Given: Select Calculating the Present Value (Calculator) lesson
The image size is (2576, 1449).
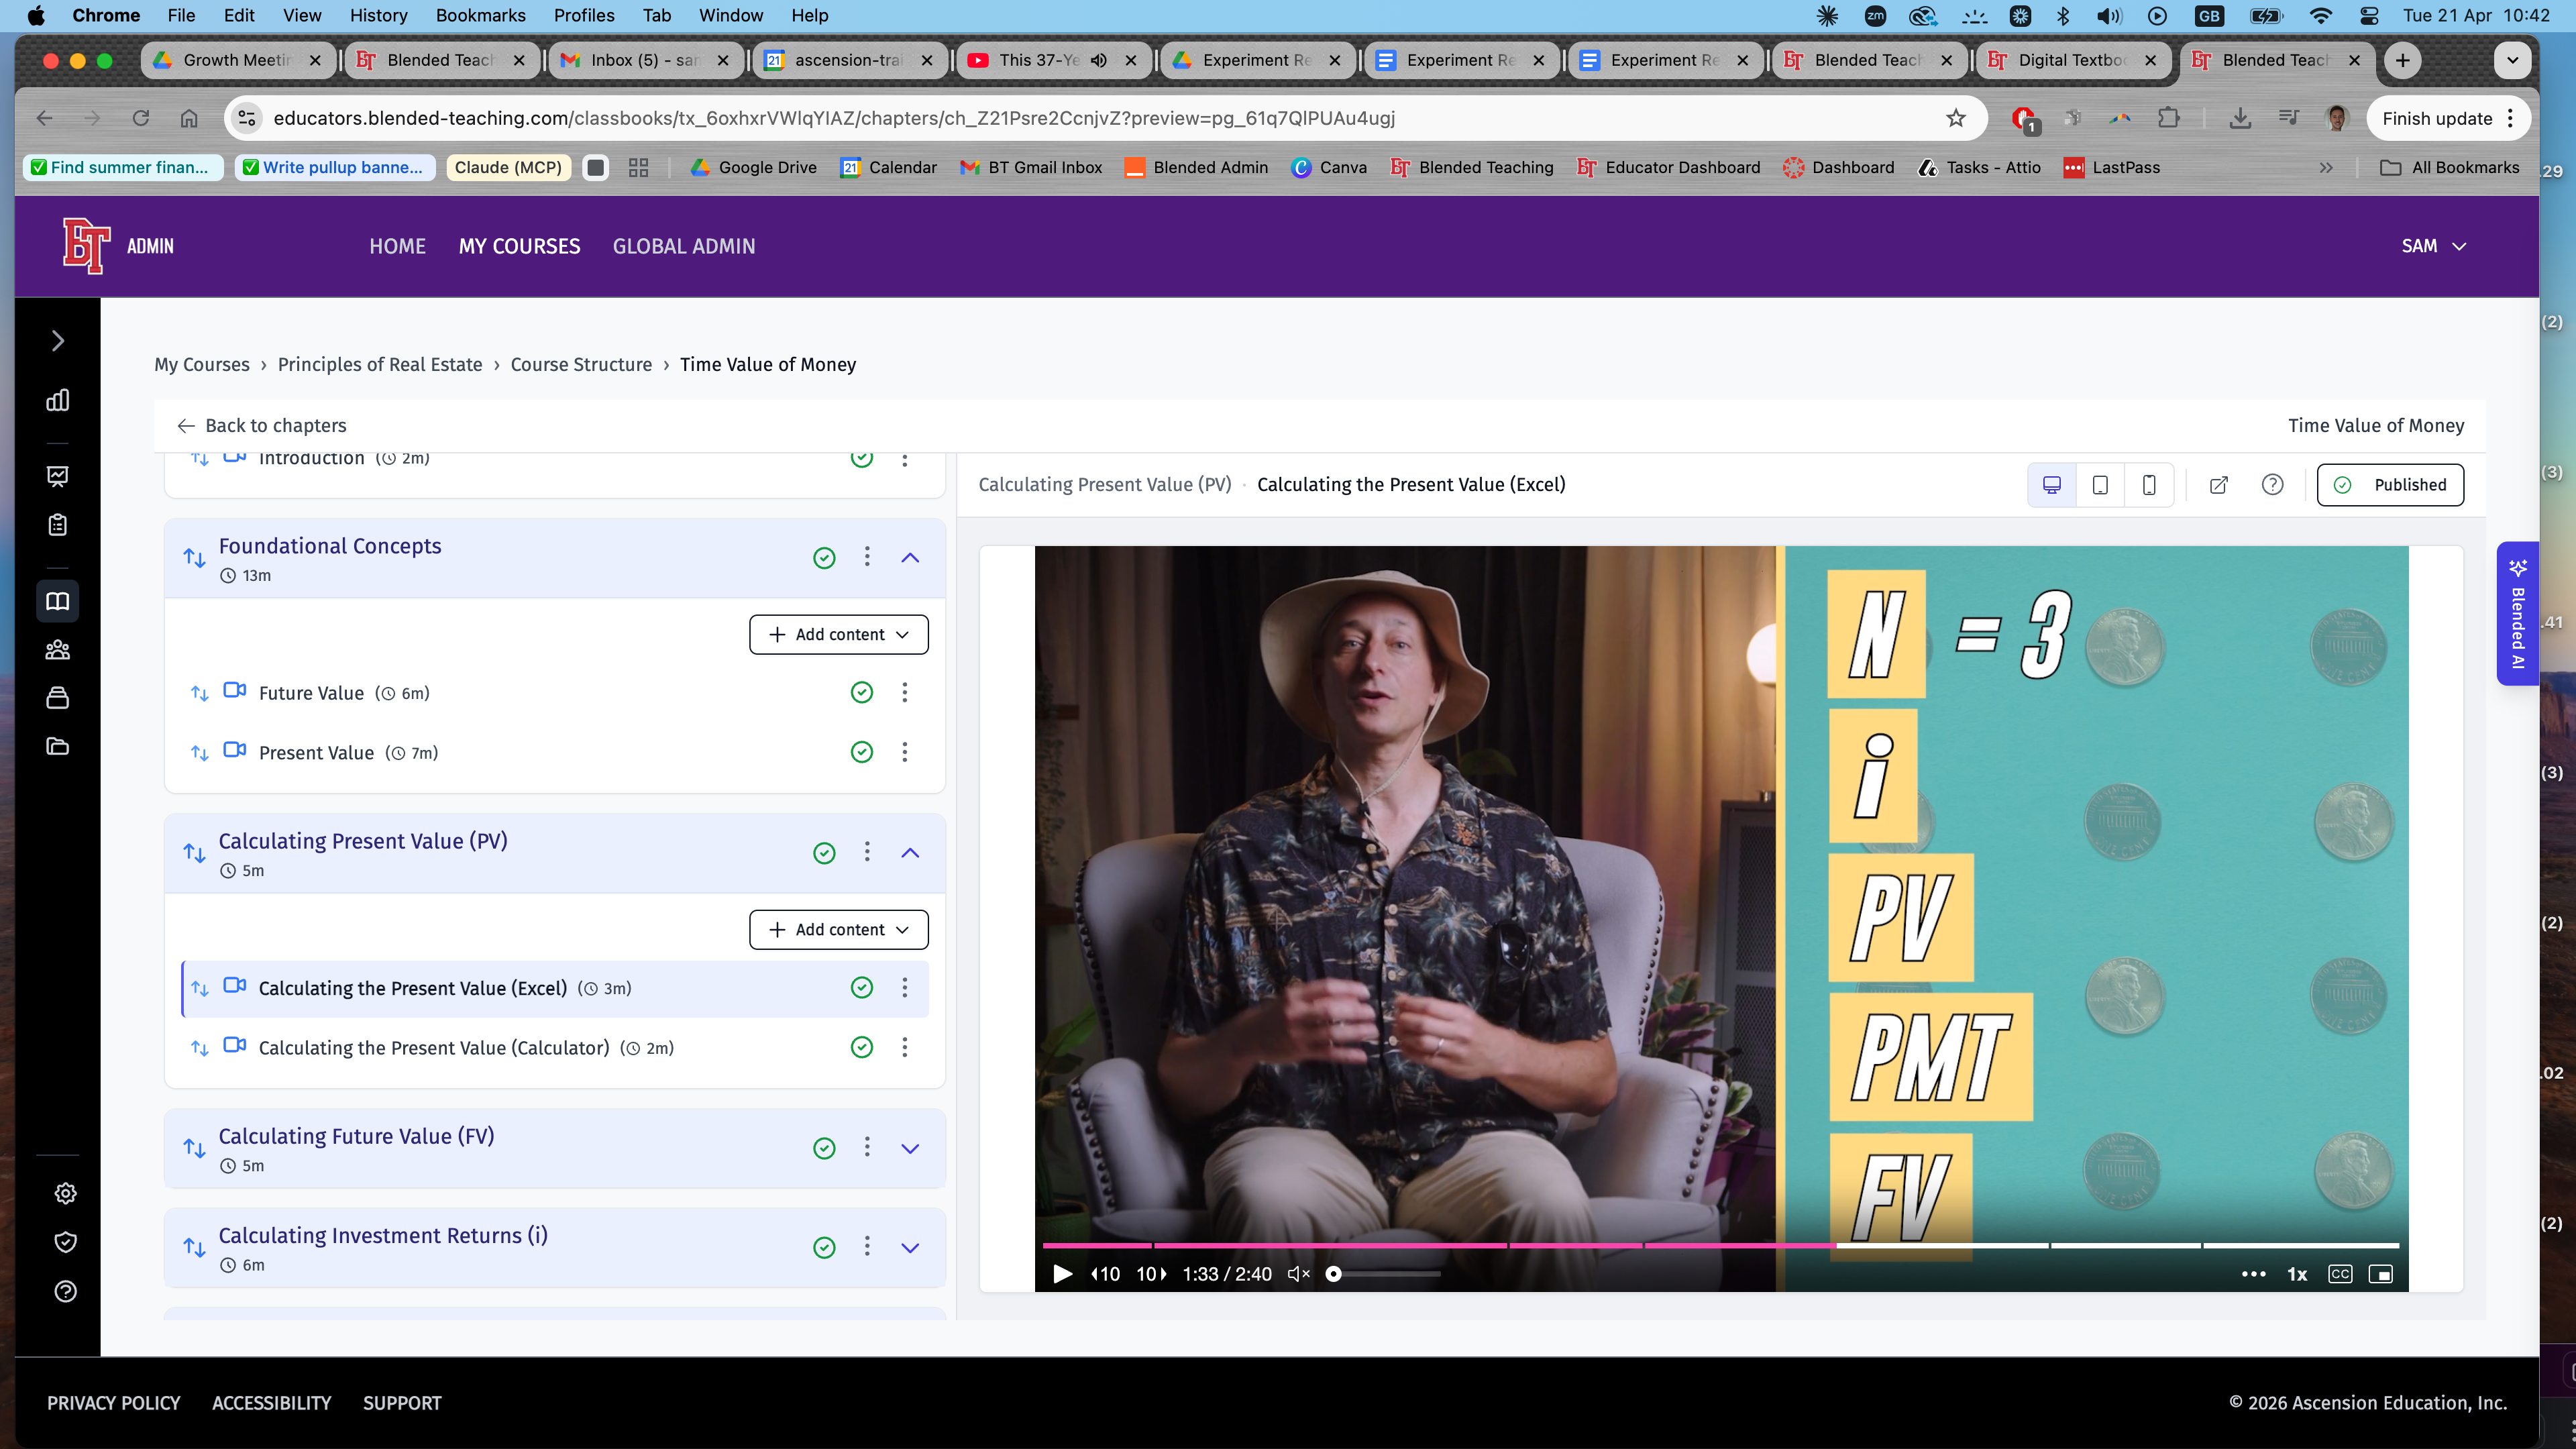Looking at the screenshot, I should click(433, 1047).
